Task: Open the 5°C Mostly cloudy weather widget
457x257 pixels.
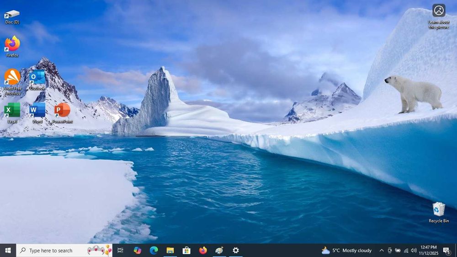Action: tap(346, 250)
